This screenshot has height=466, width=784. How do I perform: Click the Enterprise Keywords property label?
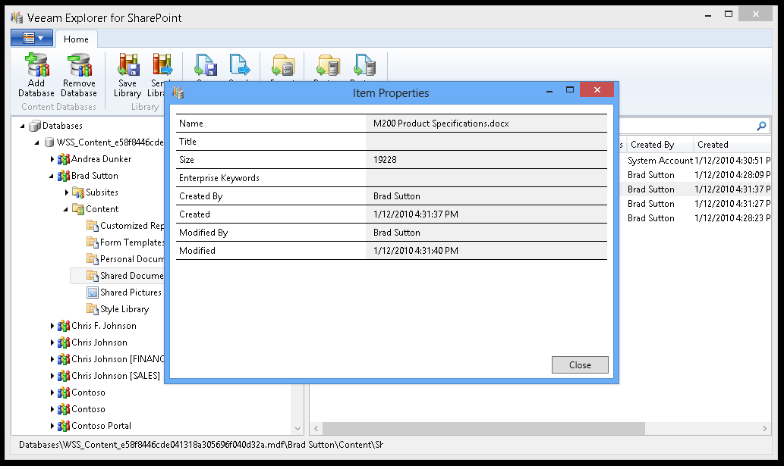click(219, 178)
